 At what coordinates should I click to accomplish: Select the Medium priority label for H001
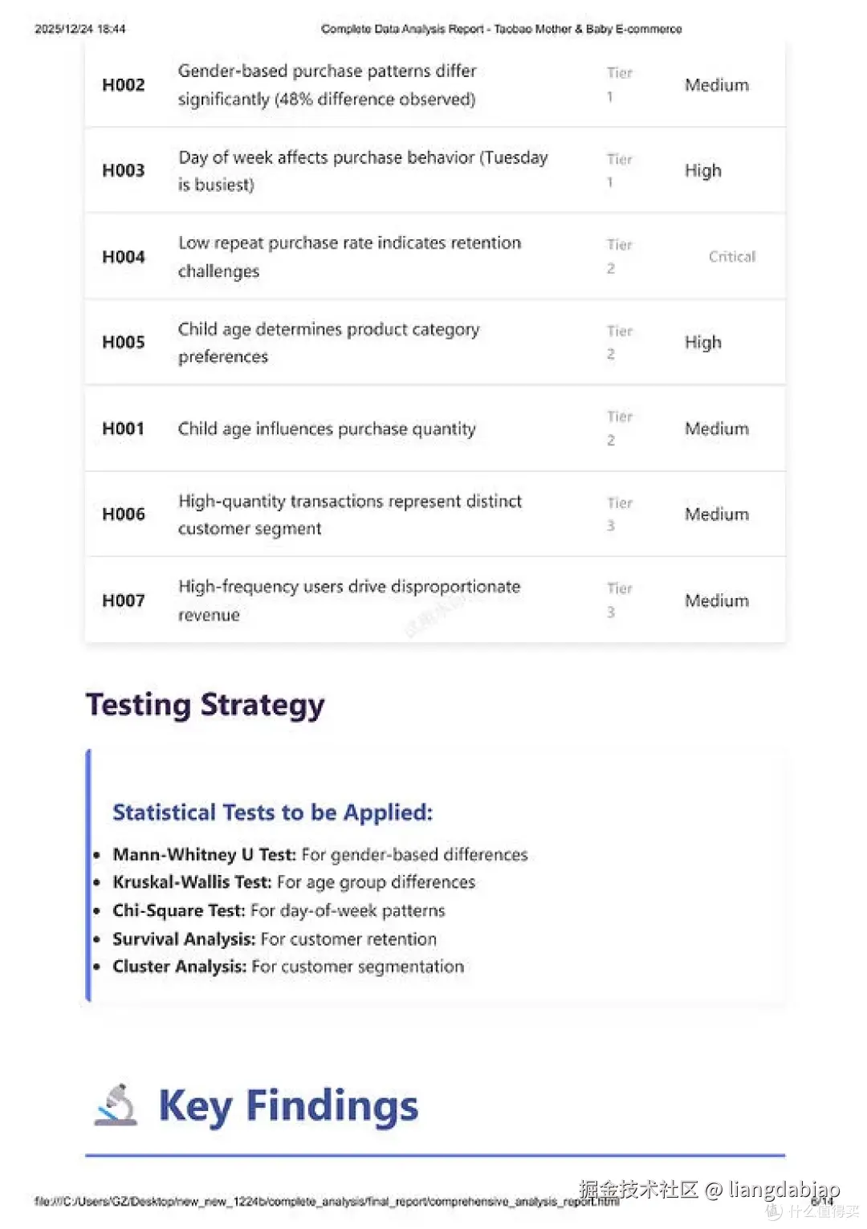[x=716, y=429]
